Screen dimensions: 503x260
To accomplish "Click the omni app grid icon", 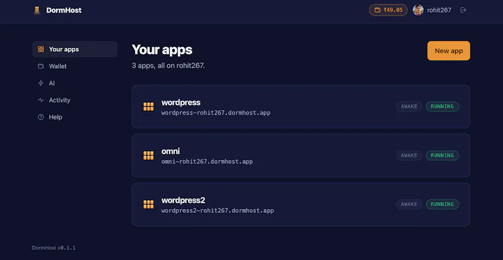I will tap(148, 155).
